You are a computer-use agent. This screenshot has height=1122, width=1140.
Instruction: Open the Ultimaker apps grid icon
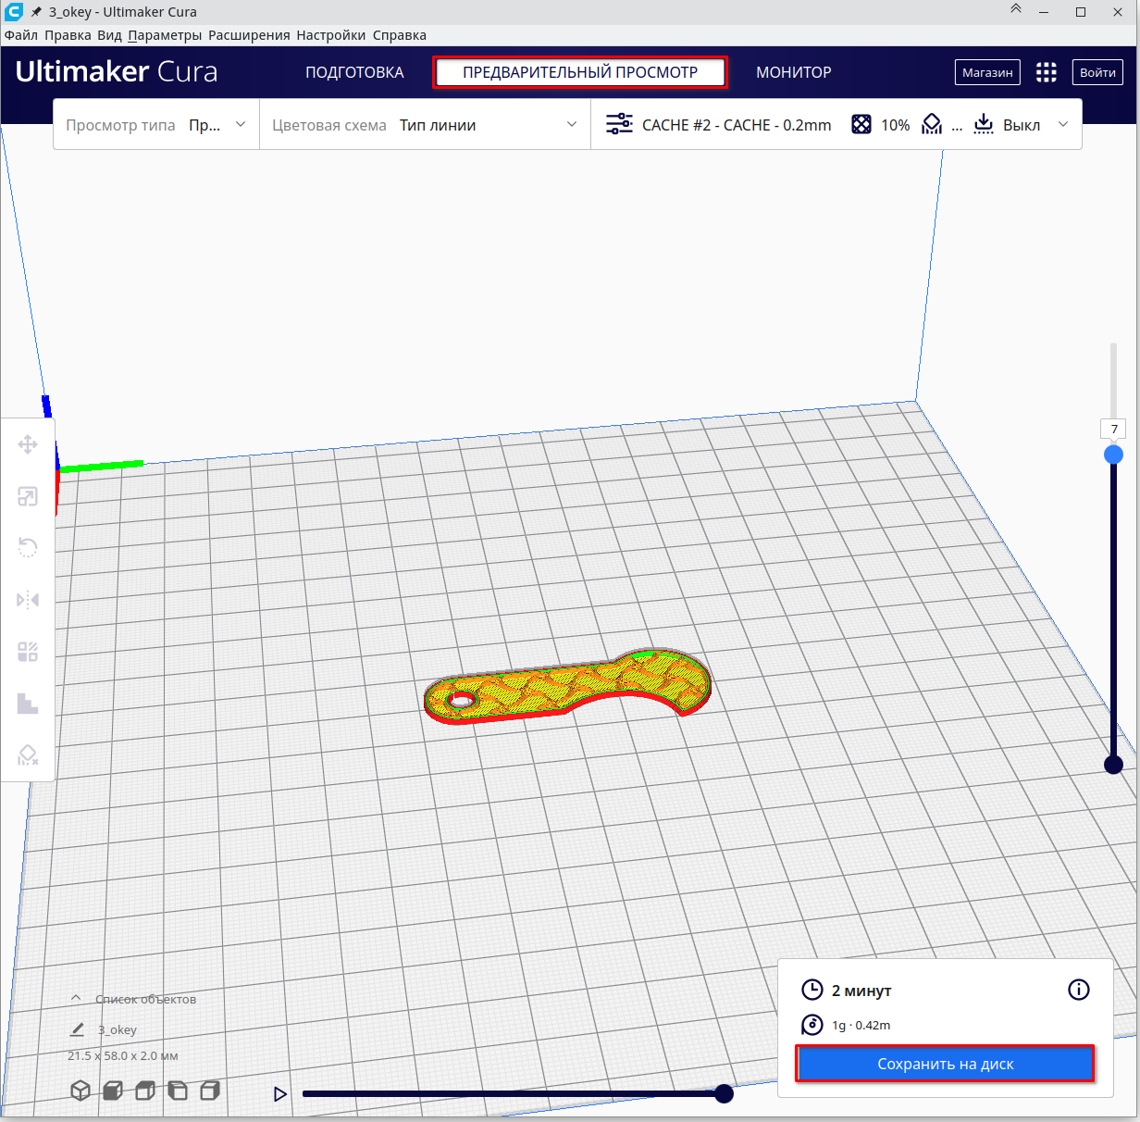1046,72
